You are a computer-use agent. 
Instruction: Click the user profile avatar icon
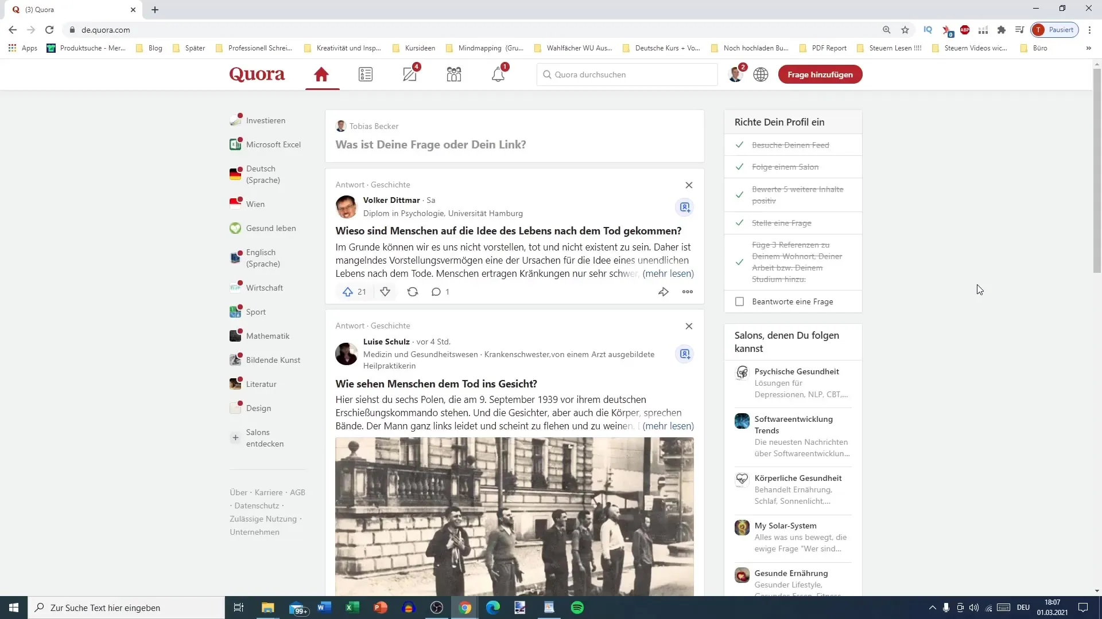point(736,74)
